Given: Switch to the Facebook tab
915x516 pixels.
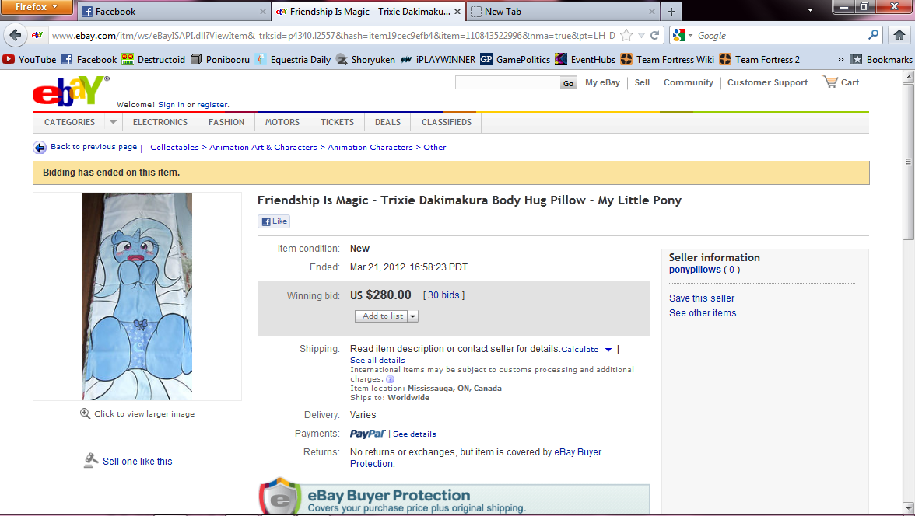Looking at the screenshot, I should pyautogui.click(x=174, y=11).
